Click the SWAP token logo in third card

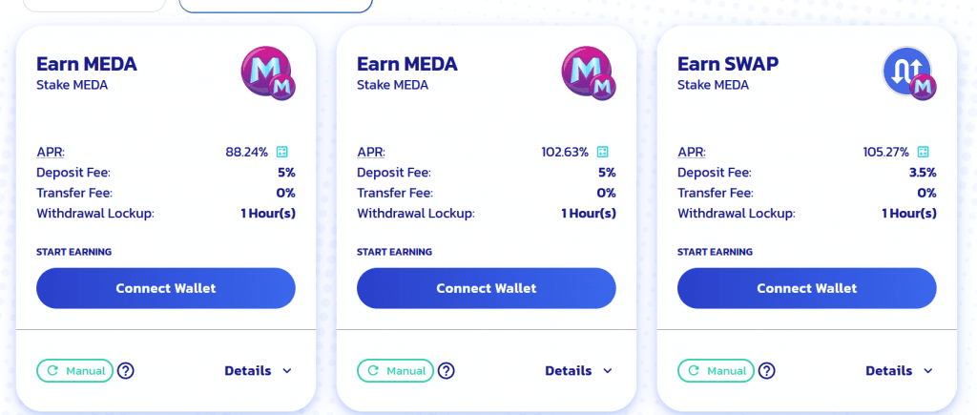[x=909, y=73]
